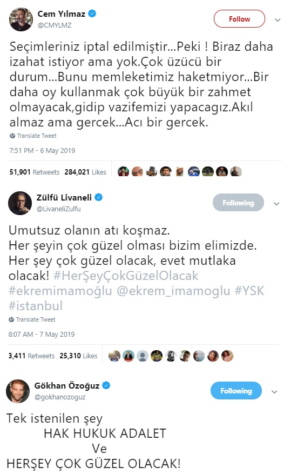Viewport: 304px width, 474px height.
Task: Click the globe icon on Cem Yılmaz's tweet
Action: tap(12, 136)
